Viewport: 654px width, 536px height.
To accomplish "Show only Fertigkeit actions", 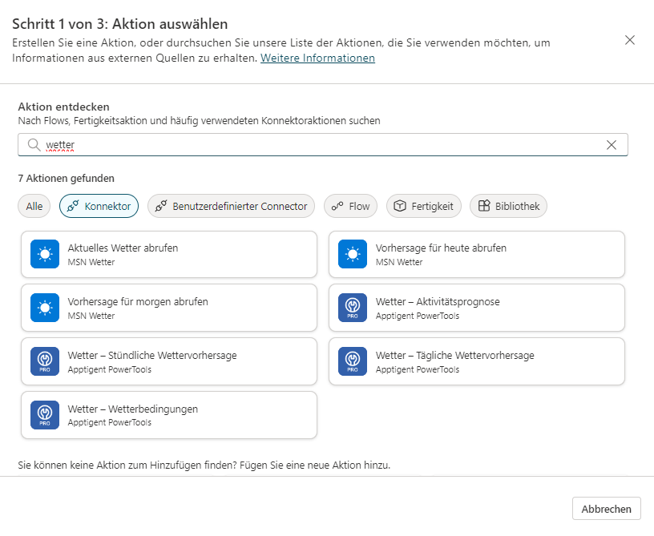I will pyautogui.click(x=423, y=206).
